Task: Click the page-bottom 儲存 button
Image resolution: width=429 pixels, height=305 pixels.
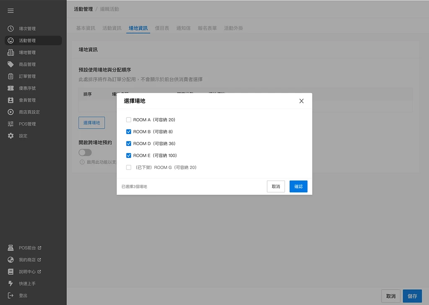Action: coord(412,296)
